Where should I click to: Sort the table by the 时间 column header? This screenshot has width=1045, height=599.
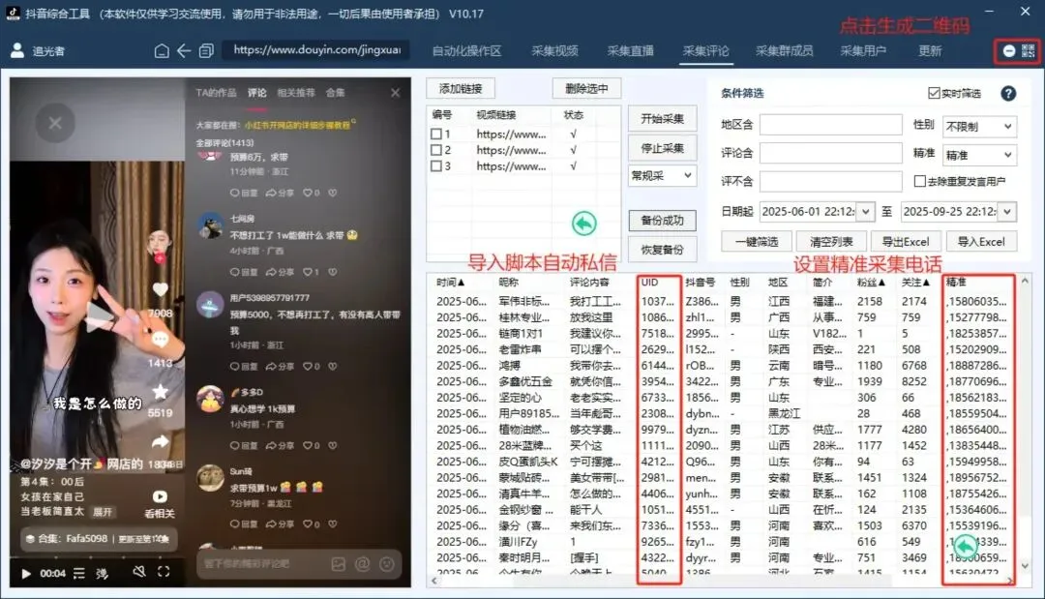point(451,283)
